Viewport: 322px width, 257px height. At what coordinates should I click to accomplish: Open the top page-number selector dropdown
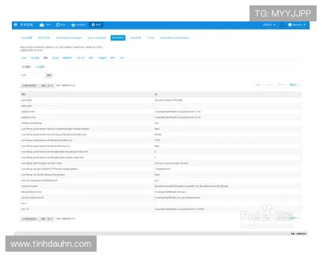point(47,85)
